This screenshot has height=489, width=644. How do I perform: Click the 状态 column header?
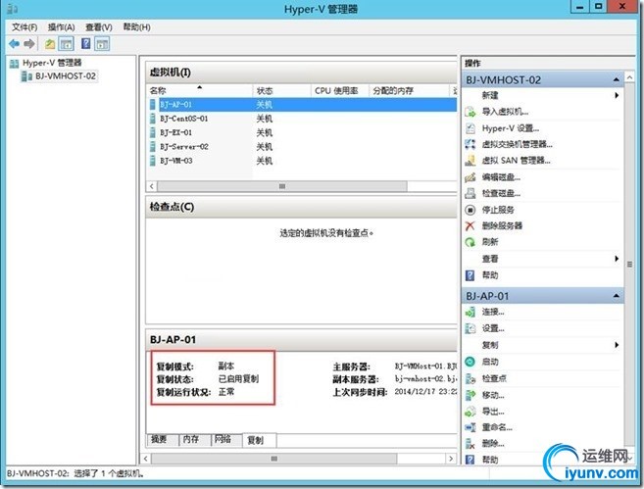point(281,91)
